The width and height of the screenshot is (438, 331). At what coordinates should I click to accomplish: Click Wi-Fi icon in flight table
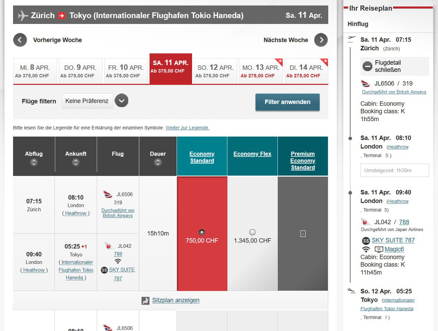118,261
